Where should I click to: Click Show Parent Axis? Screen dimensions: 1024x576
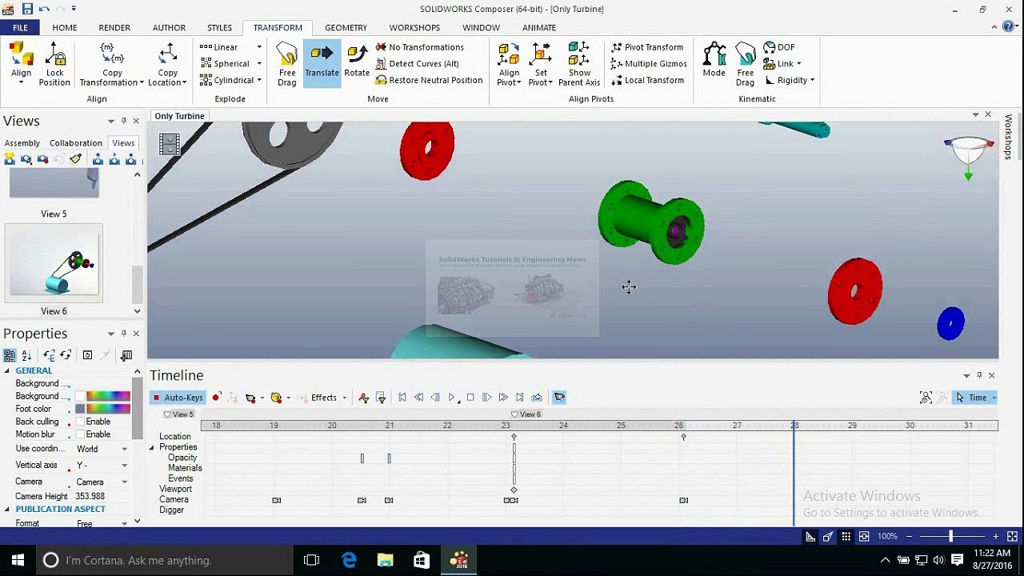tap(579, 64)
